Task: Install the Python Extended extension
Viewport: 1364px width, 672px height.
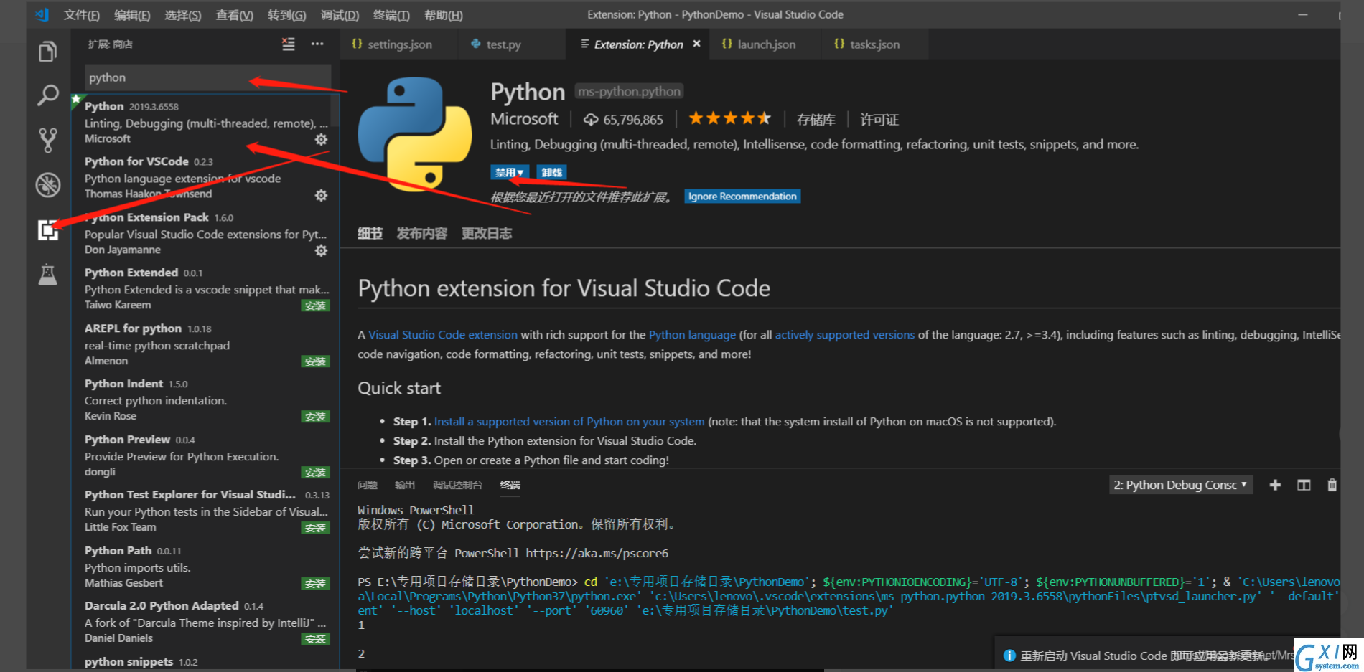Action: (315, 306)
